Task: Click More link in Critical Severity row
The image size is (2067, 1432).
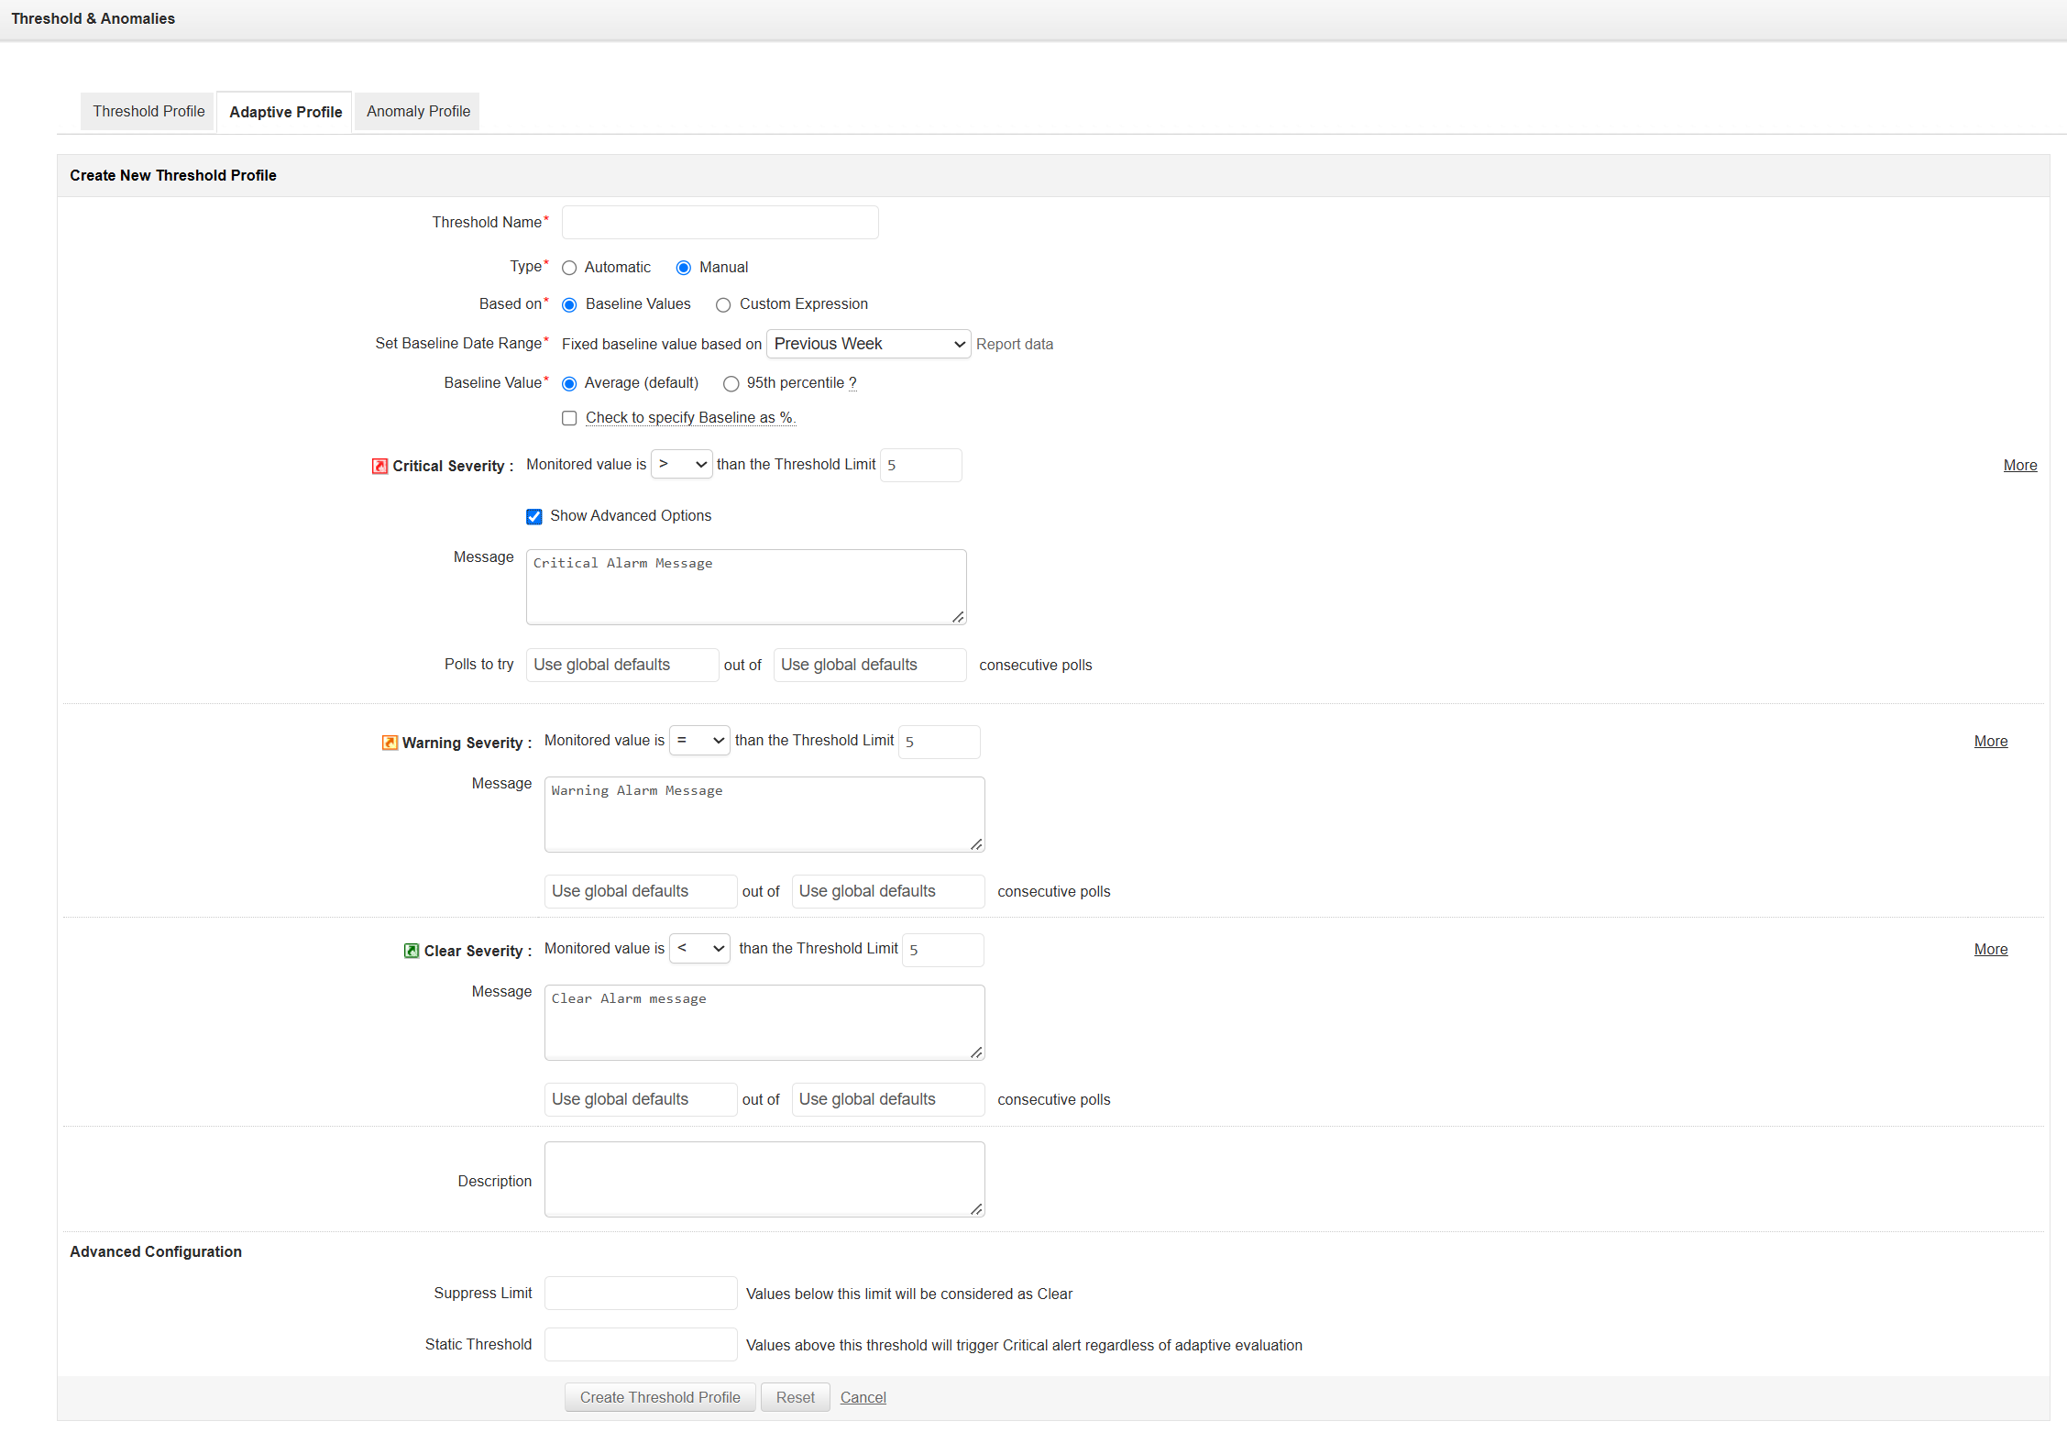Action: [2020, 465]
